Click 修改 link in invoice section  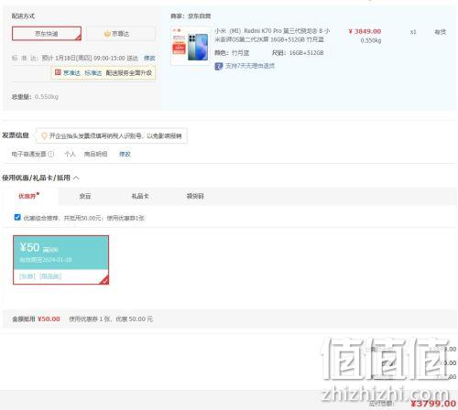tap(125, 154)
